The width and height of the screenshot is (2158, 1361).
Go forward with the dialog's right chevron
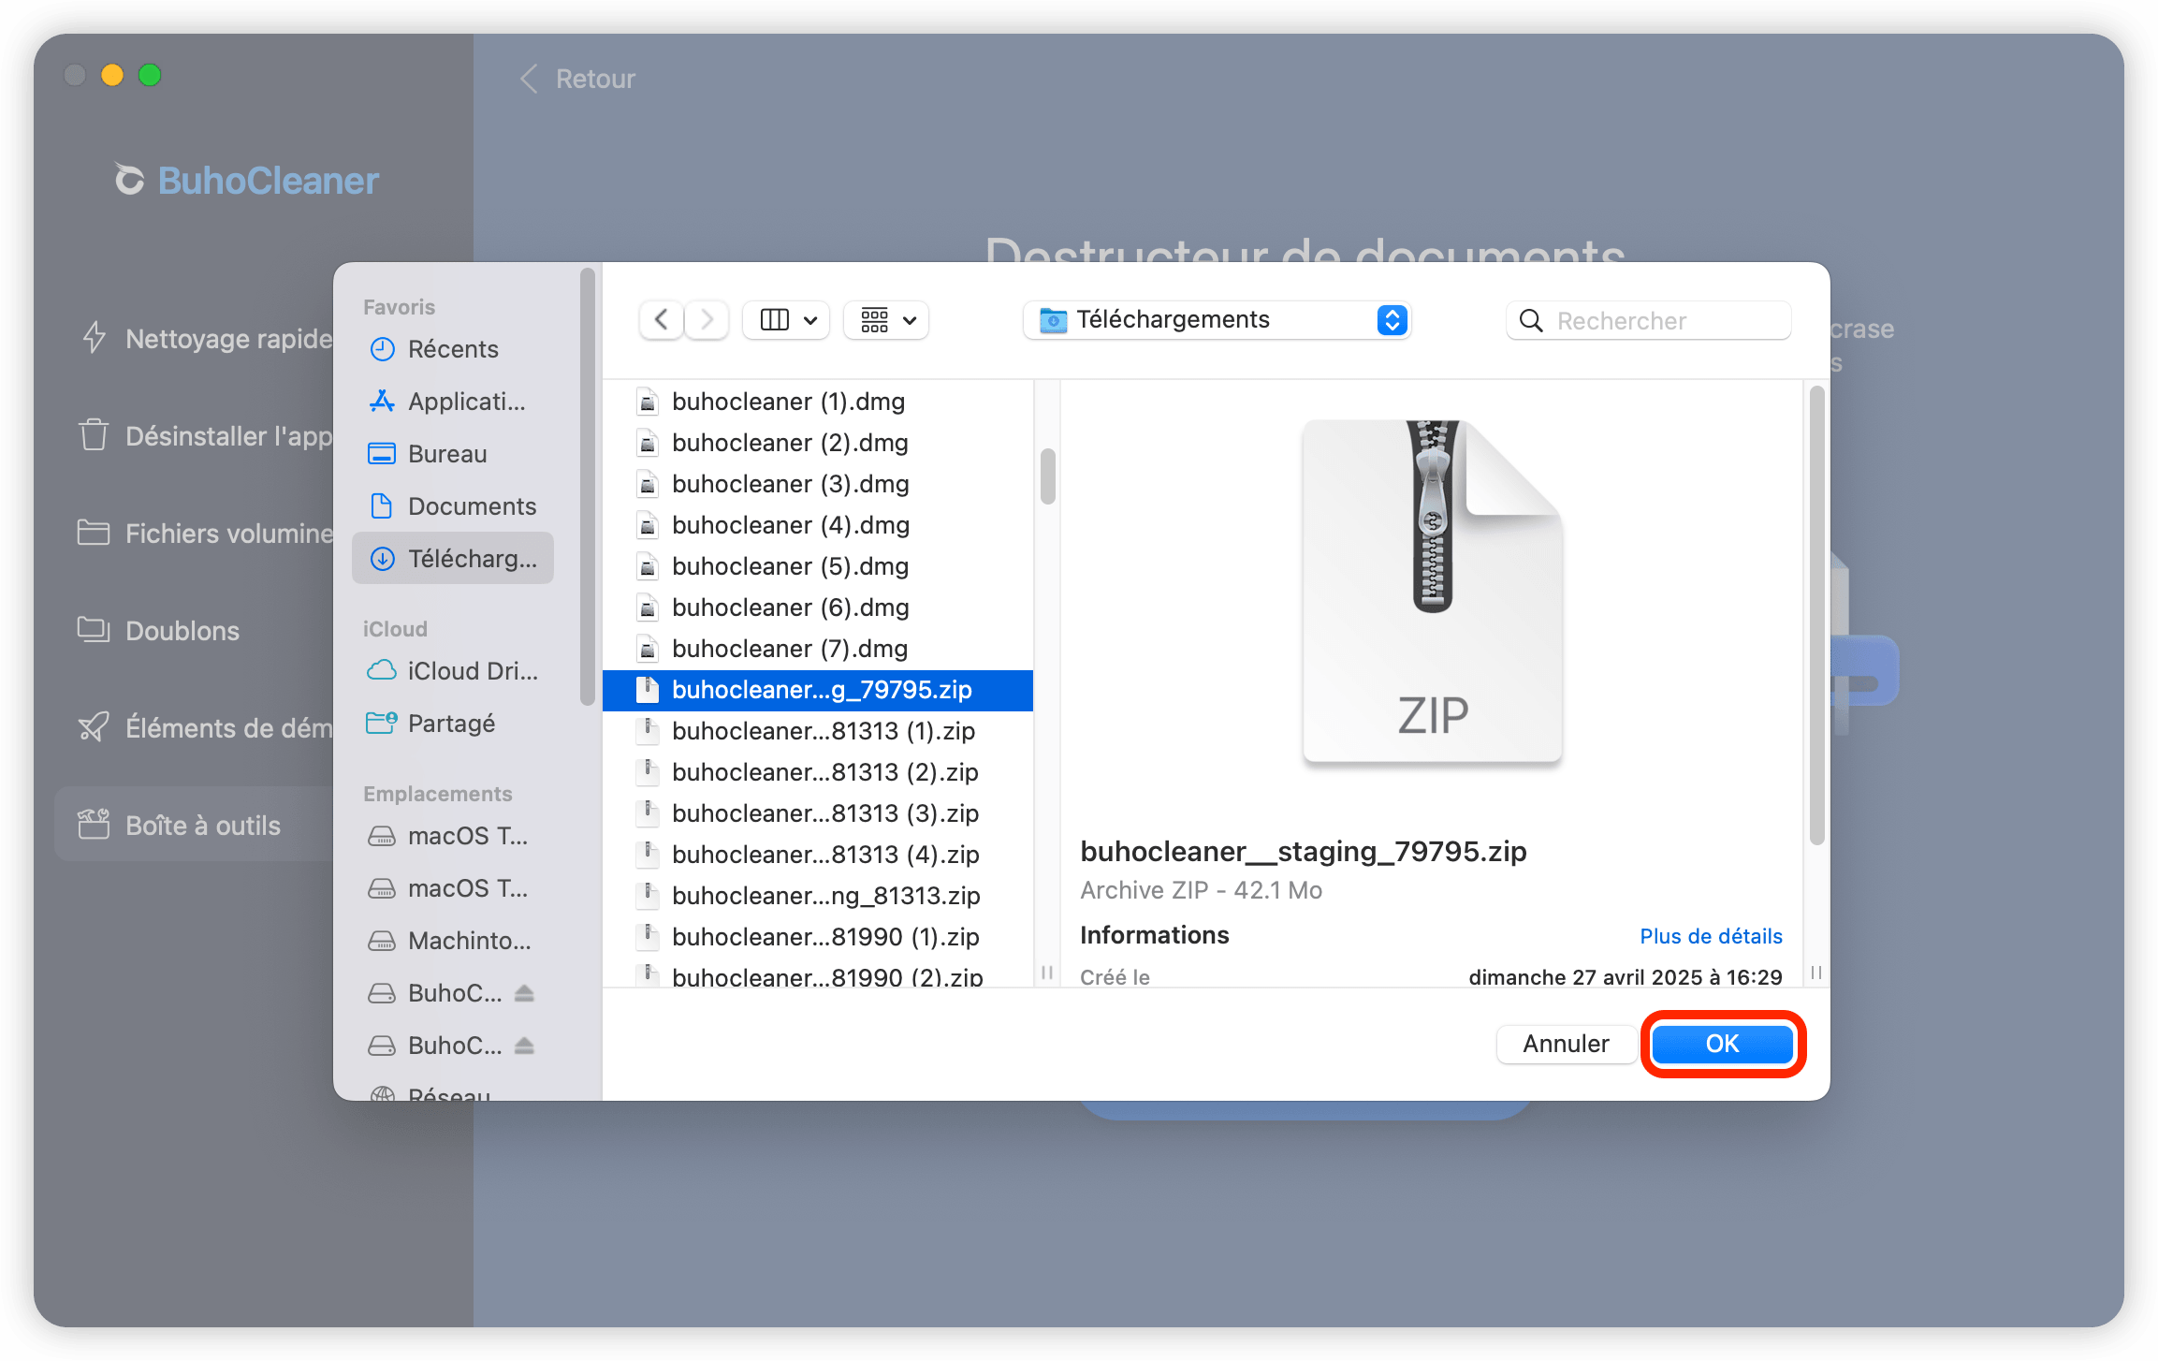707,321
